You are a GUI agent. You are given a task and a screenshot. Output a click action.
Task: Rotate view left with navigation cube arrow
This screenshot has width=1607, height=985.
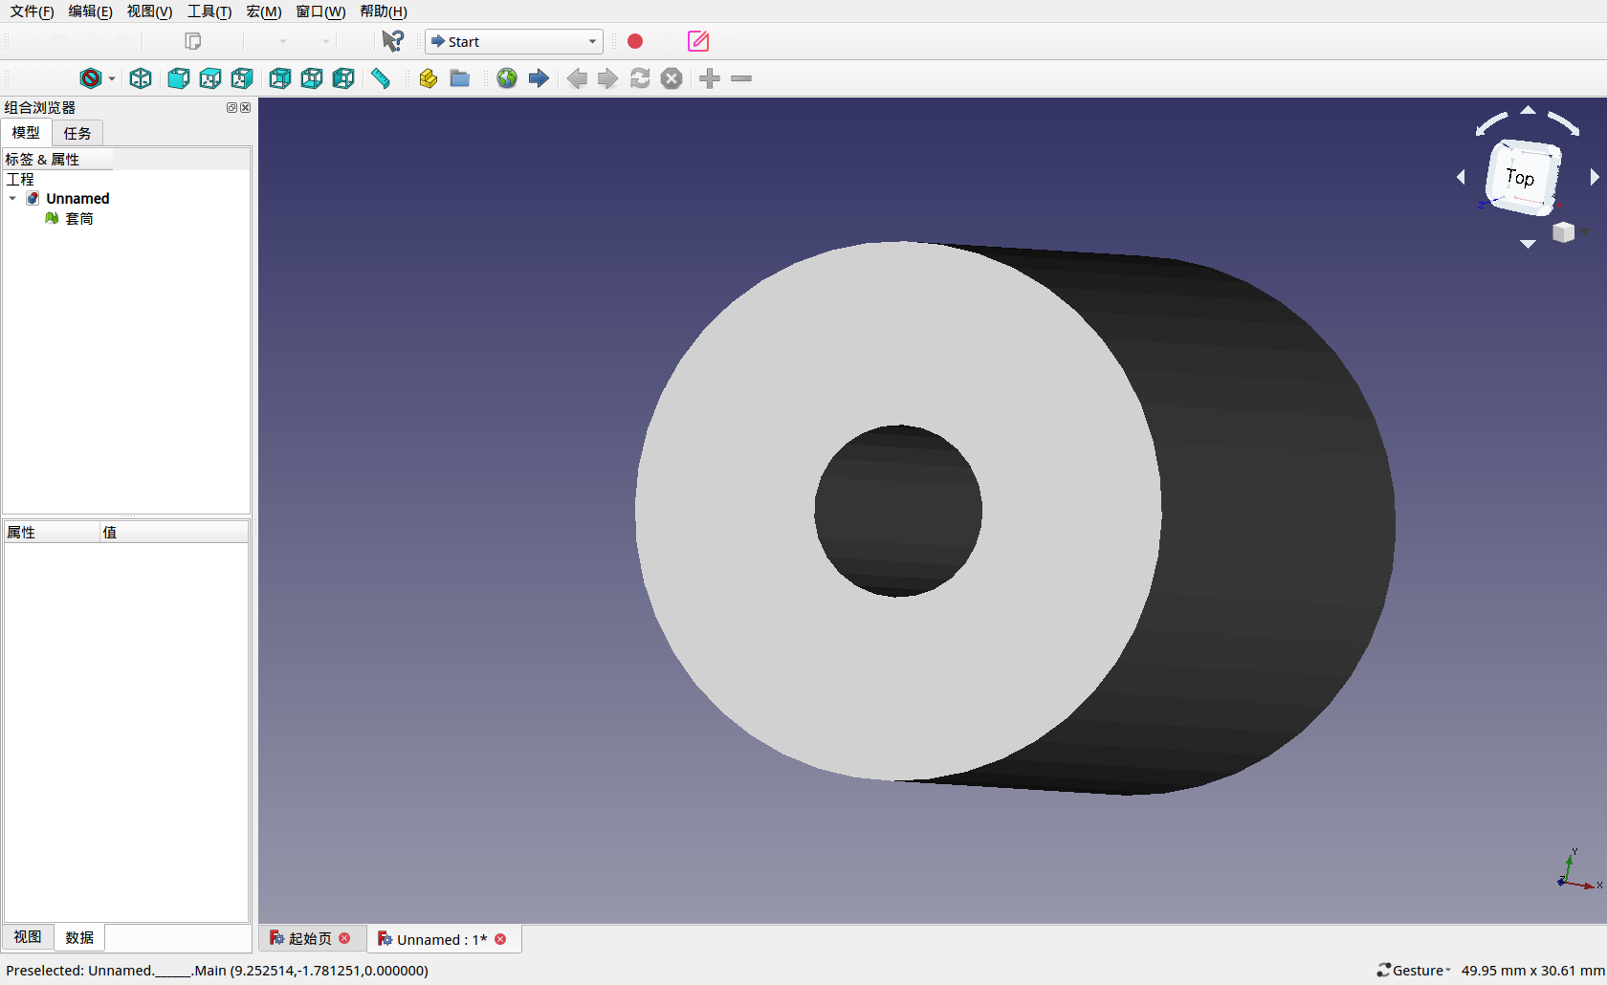tap(1461, 177)
